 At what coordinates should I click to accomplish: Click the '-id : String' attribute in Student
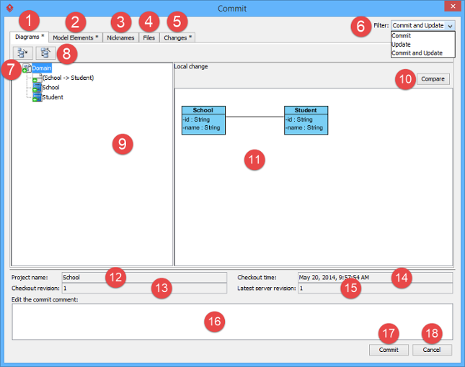[299, 119]
